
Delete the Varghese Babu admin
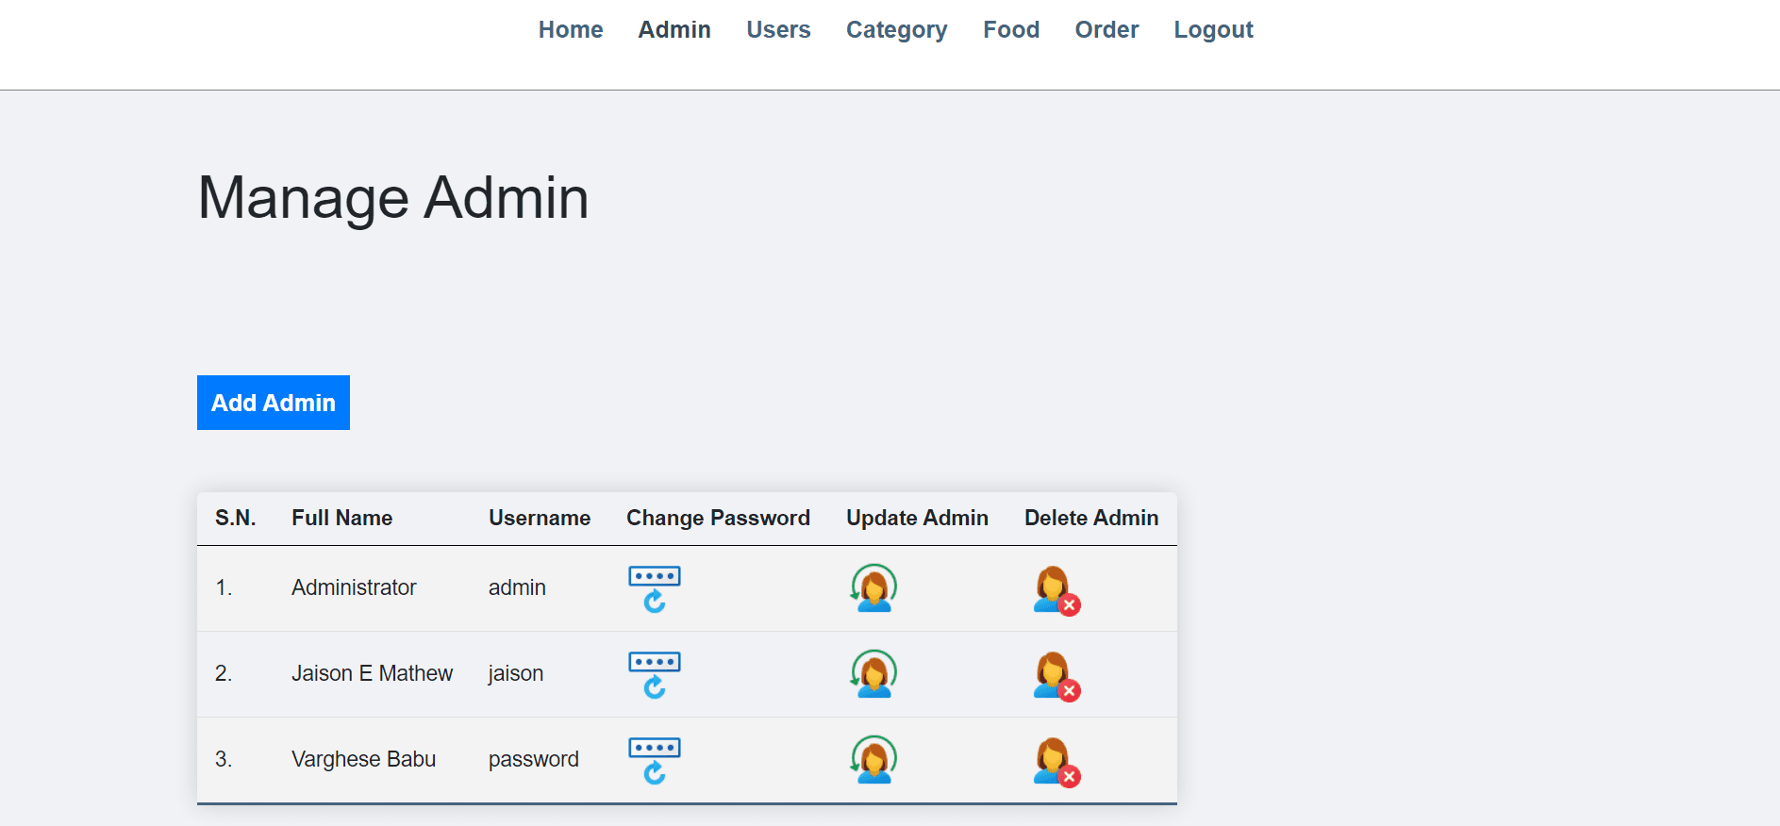click(x=1056, y=762)
